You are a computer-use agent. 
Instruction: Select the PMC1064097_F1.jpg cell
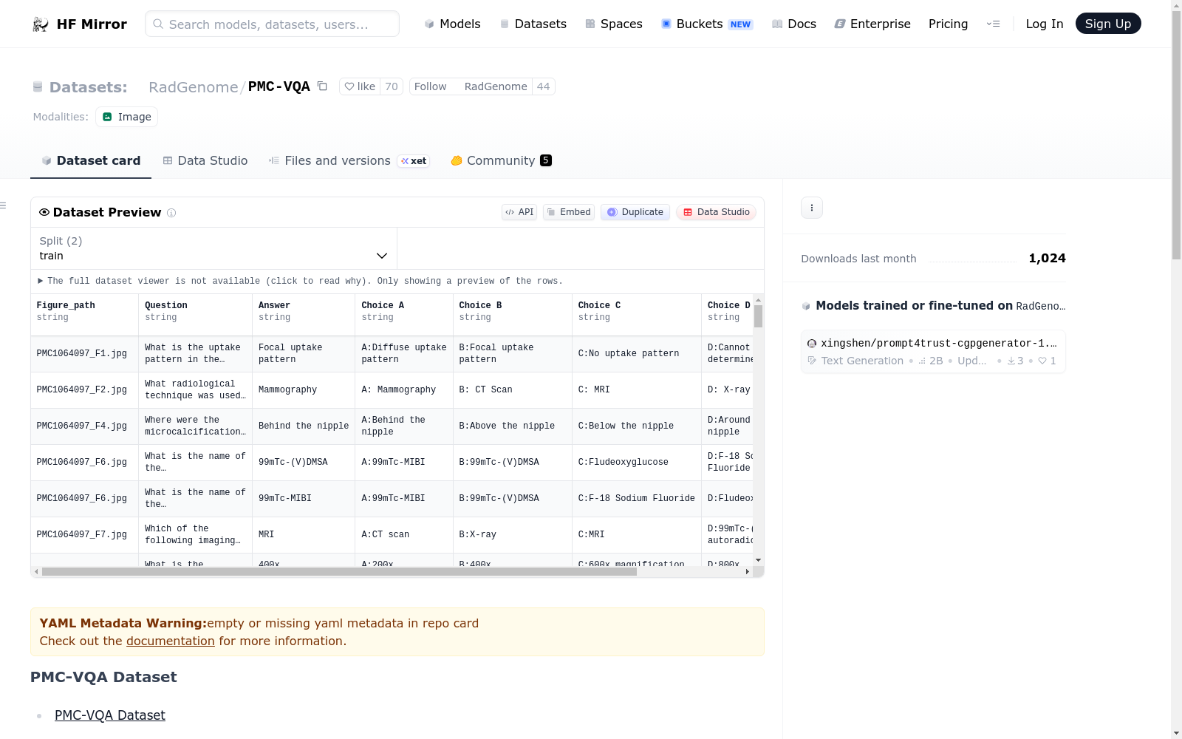(x=84, y=354)
